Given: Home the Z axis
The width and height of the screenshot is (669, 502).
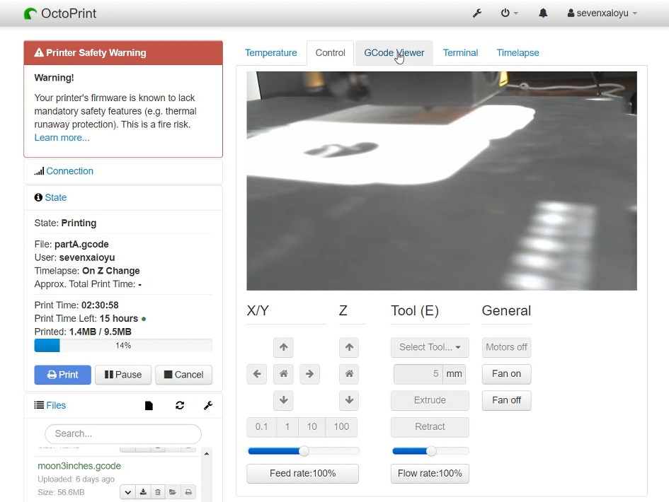Looking at the screenshot, I should click(349, 374).
